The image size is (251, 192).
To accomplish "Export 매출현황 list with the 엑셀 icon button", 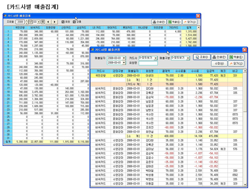I will point(236,57).
